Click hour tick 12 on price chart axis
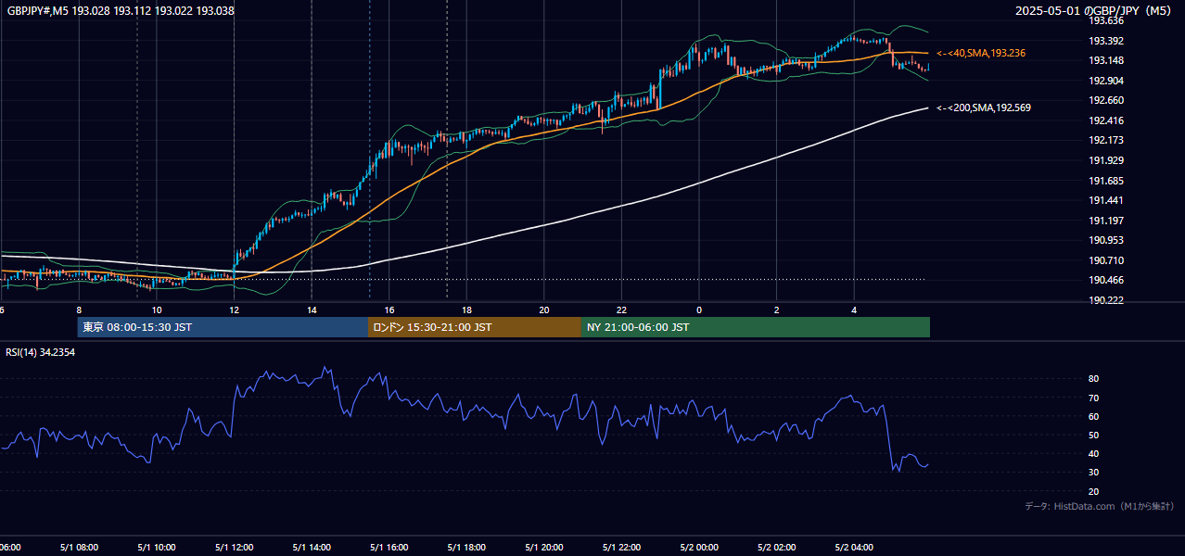Image resolution: width=1185 pixels, height=556 pixels. 234,310
